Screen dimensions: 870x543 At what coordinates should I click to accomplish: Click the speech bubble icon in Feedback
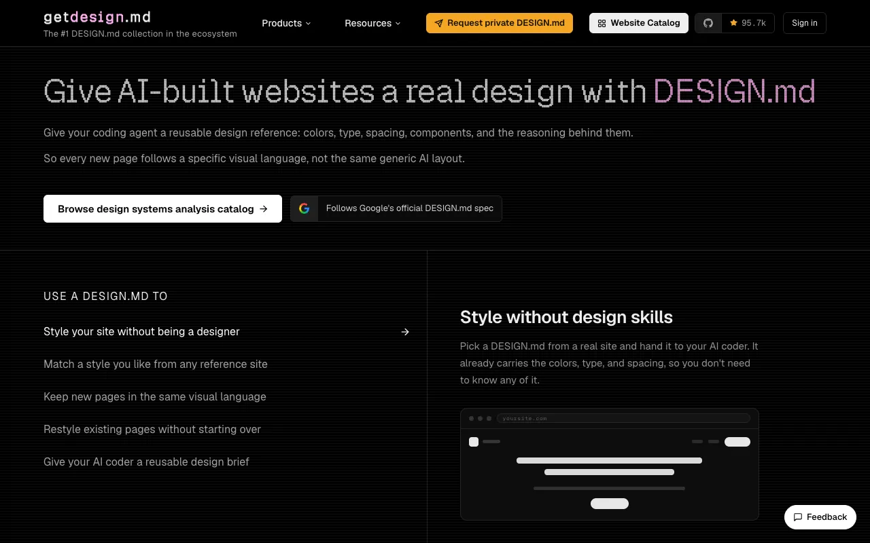point(798,517)
